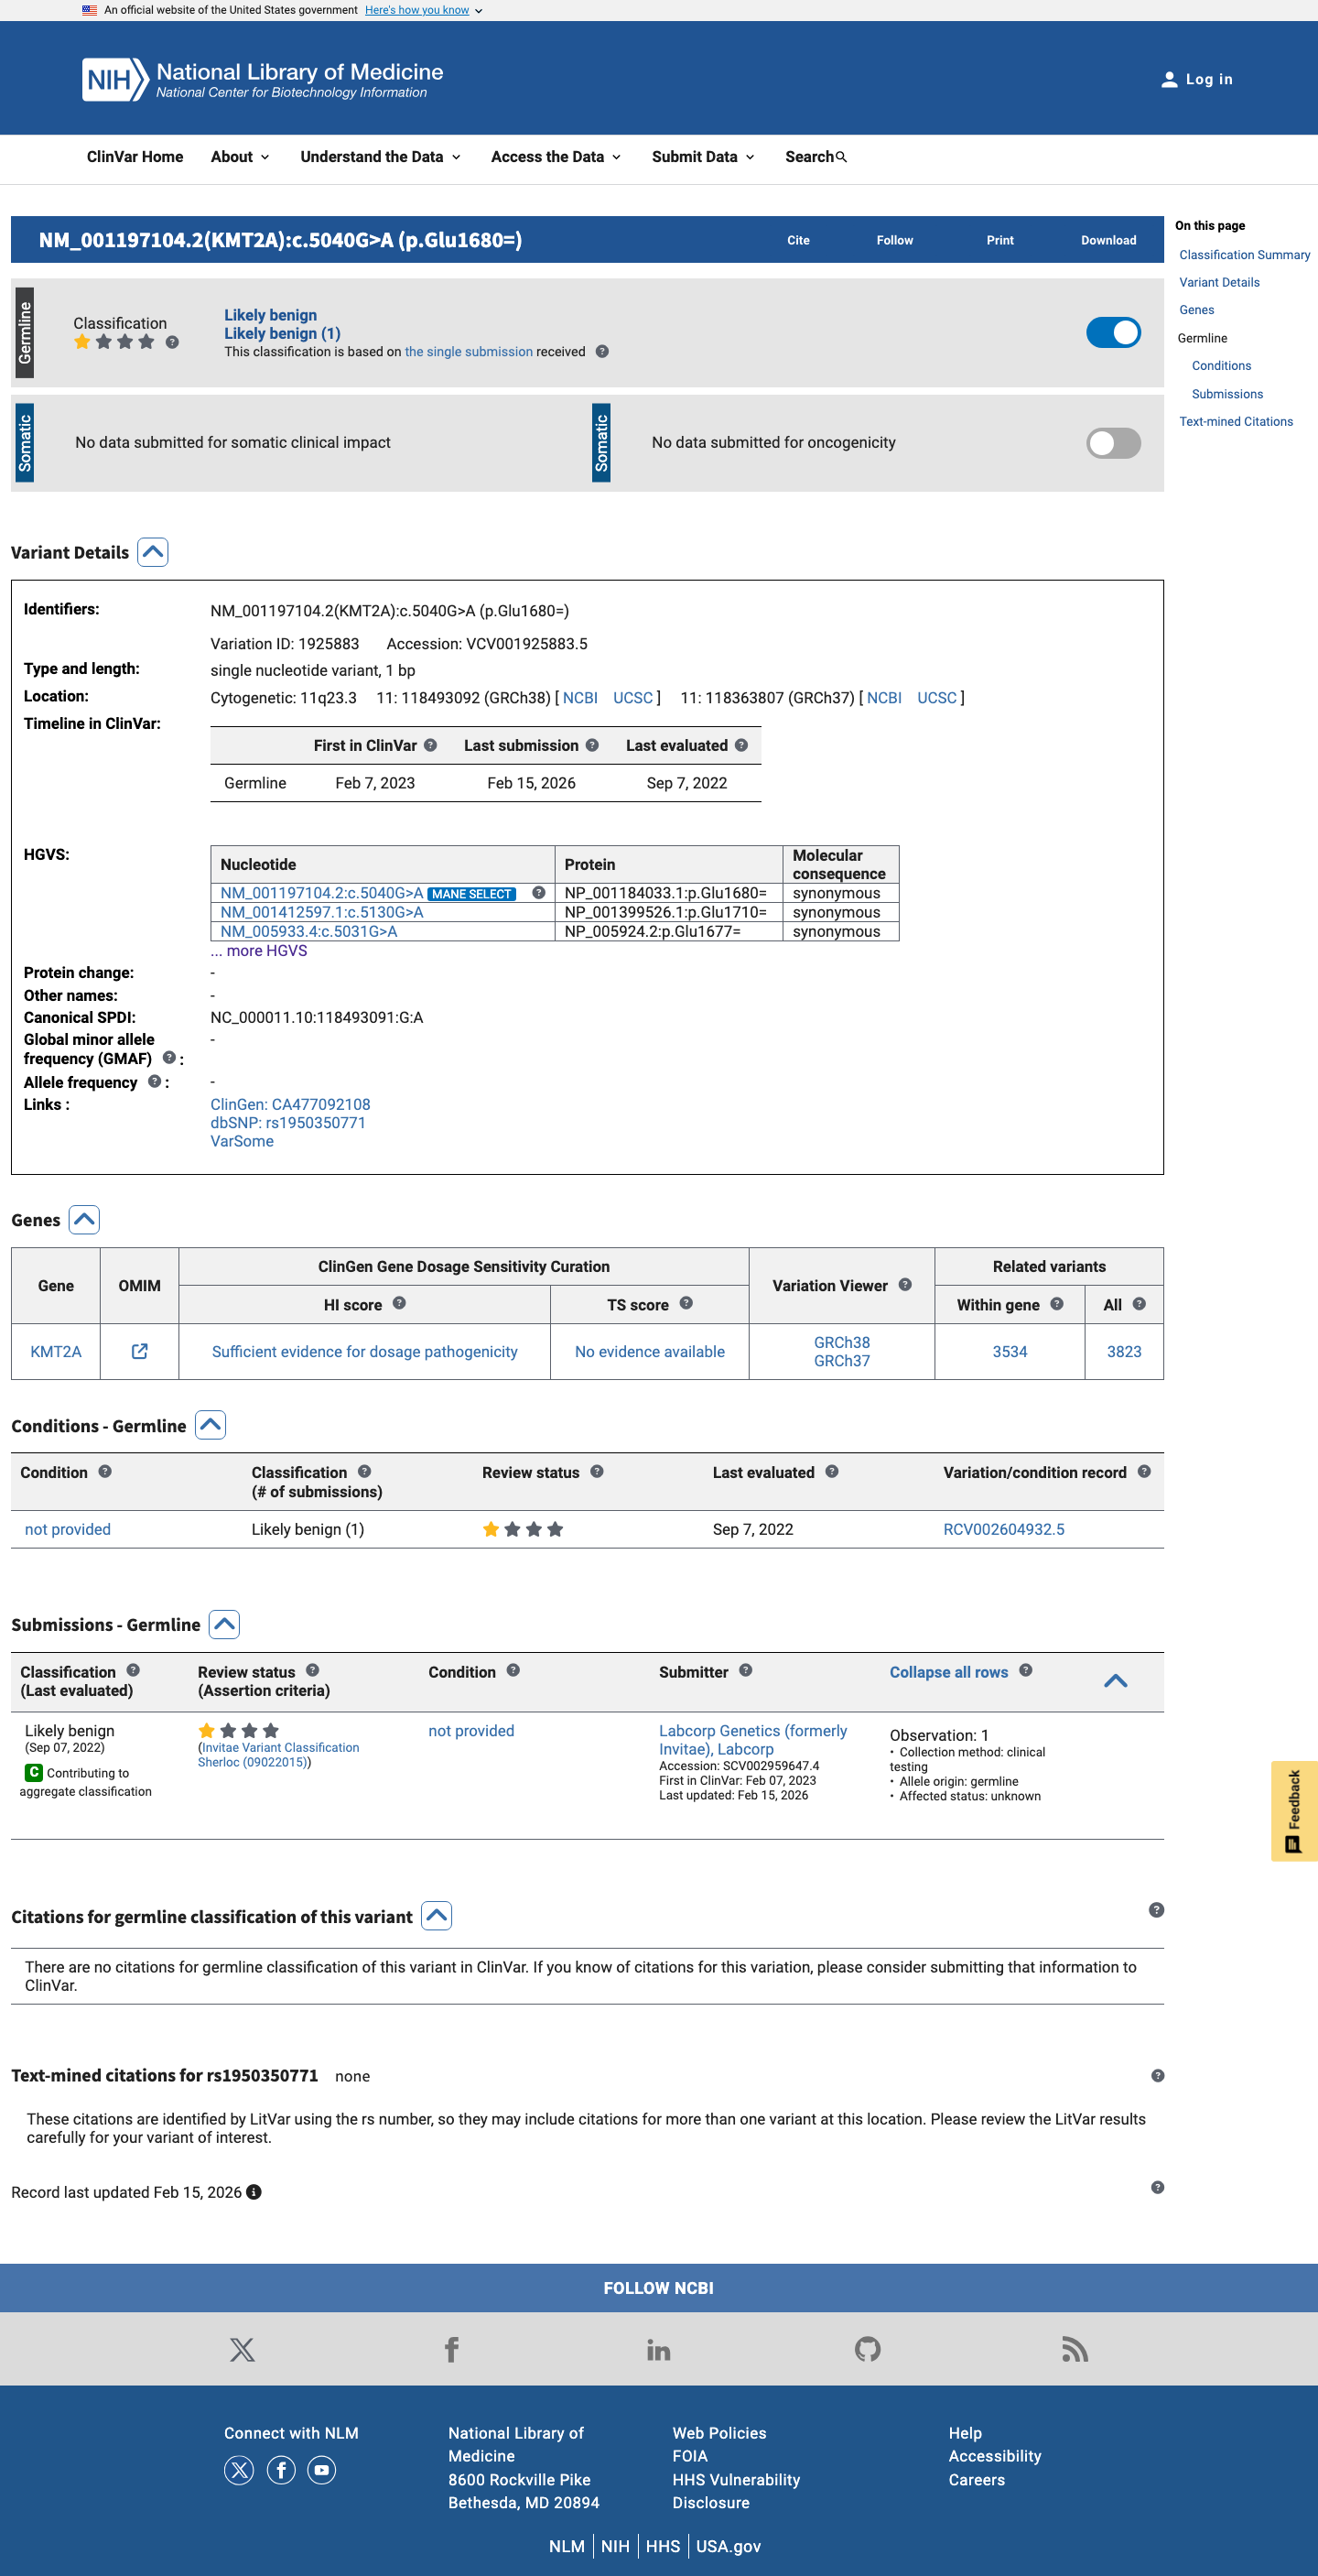Toggle the Germline section switch off

click(x=1113, y=333)
